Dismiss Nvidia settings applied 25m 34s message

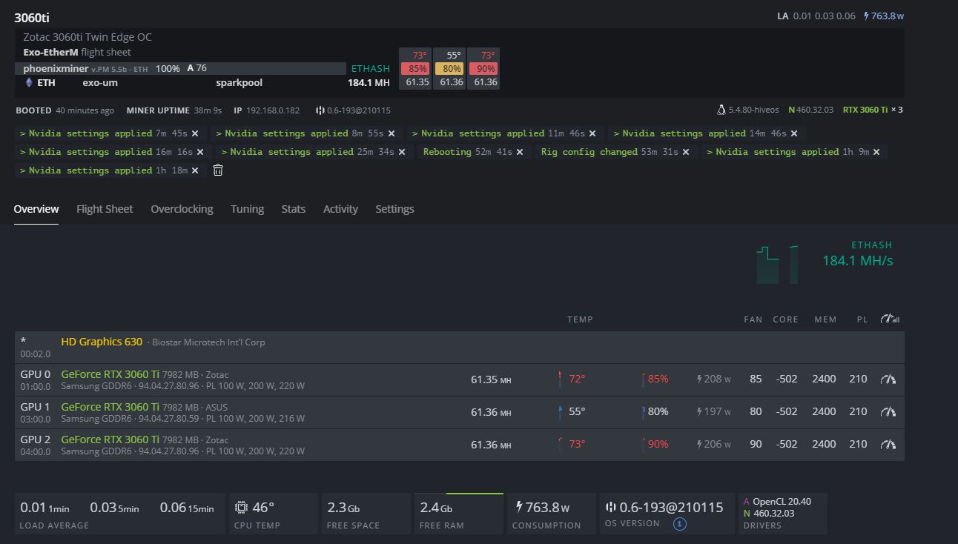(402, 152)
